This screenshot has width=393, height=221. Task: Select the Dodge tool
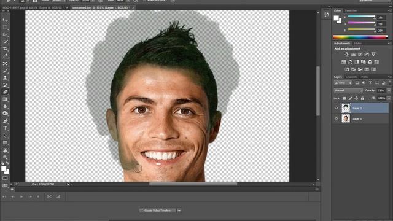pos(5,114)
